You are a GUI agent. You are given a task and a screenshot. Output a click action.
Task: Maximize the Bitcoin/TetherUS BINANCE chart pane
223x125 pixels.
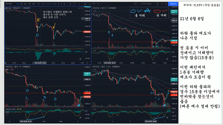click(x=82, y=8)
